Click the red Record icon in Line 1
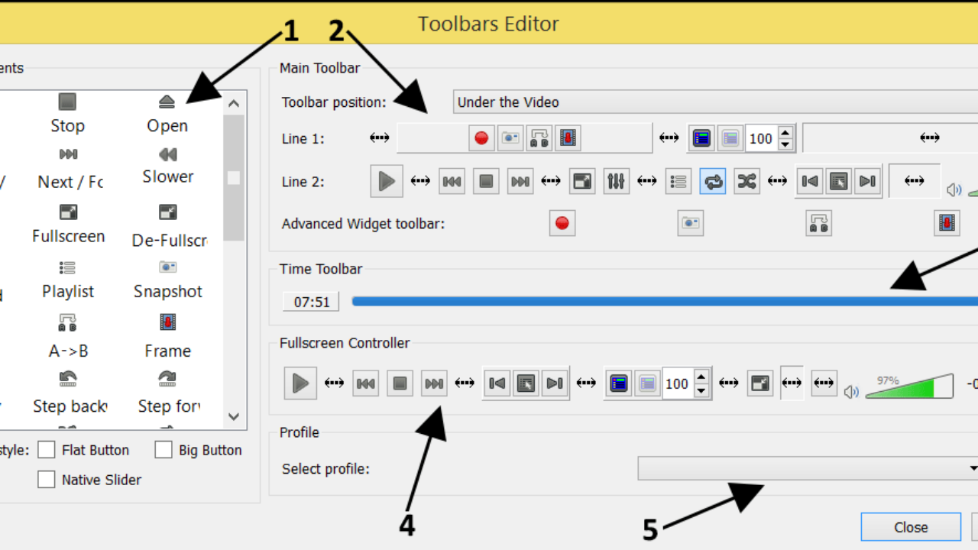 (481, 137)
